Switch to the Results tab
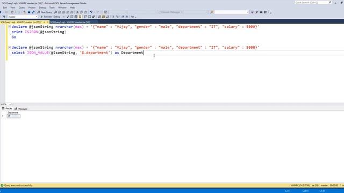Image resolution: width=344 pixels, height=193 pixels. [x=7, y=108]
